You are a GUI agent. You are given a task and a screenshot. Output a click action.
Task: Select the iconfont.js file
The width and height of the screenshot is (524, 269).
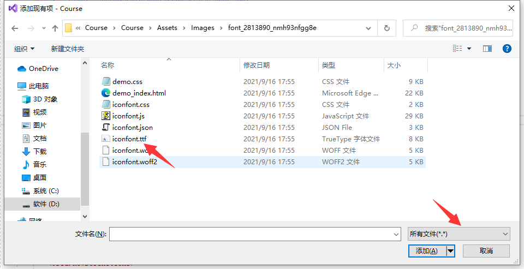point(128,116)
